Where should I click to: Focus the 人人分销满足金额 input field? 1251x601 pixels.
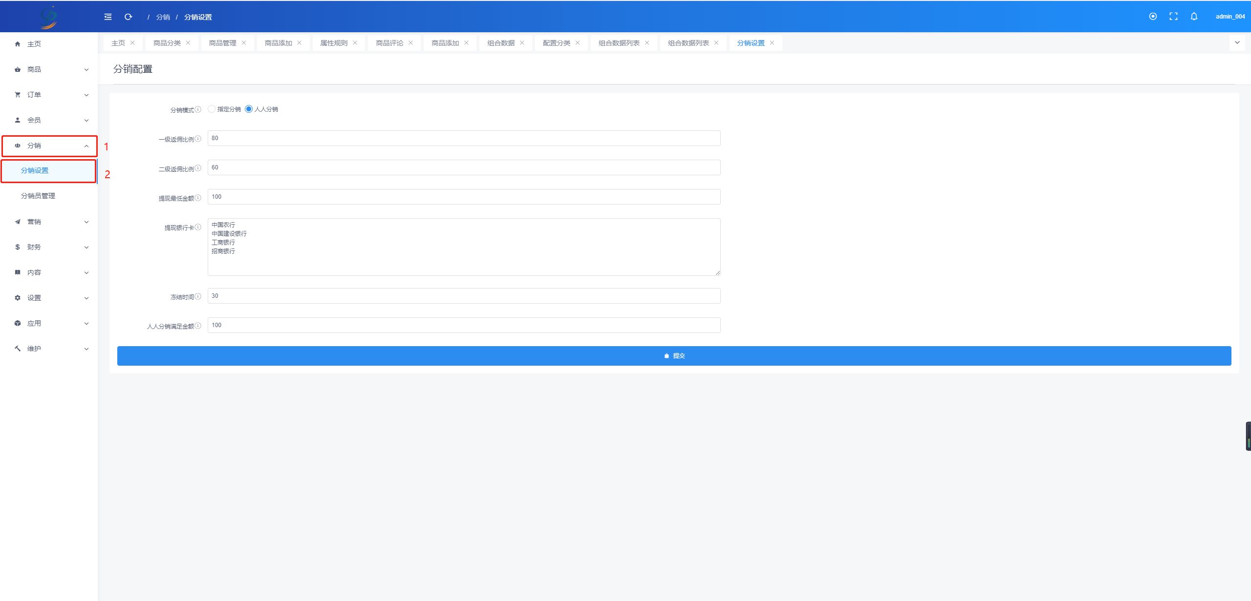click(464, 325)
